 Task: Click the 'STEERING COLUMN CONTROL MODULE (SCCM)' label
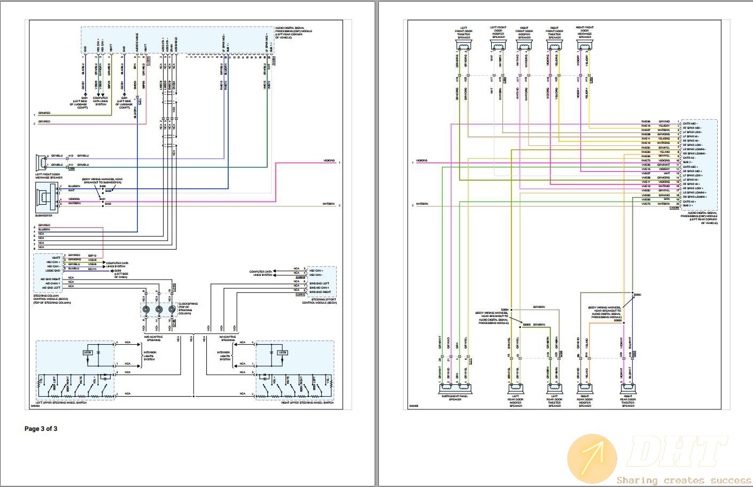tap(52, 299)
